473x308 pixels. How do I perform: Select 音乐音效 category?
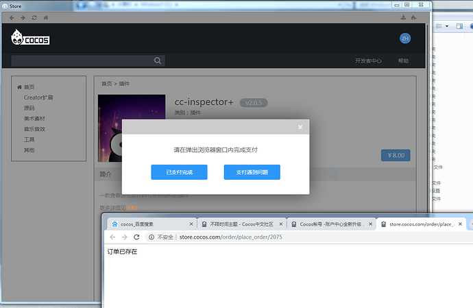[x=34, y=129]
